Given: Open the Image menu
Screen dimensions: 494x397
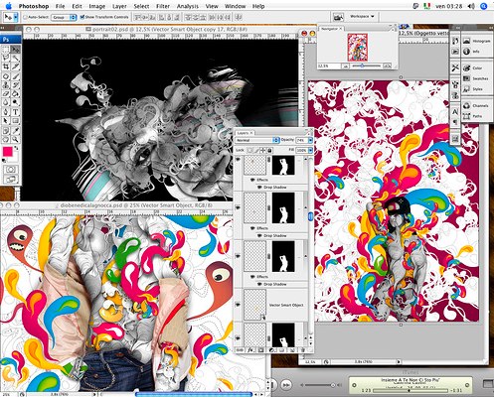Looking at the screenshot, I should coord(97,6).
